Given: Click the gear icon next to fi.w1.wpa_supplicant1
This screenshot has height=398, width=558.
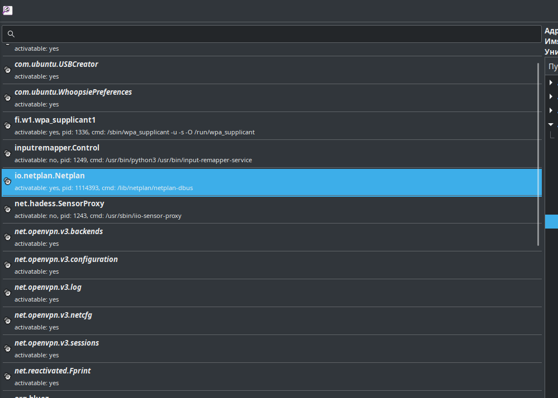Looking at the screenshot, I should tap(7, 126).
